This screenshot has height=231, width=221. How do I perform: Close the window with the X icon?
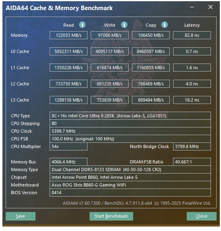point(211,7)
